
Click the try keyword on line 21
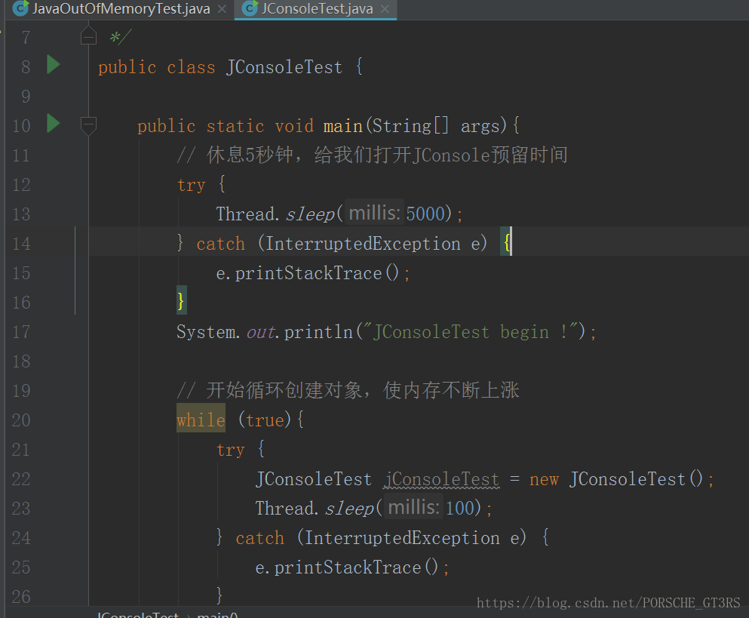tap(230, 450)
